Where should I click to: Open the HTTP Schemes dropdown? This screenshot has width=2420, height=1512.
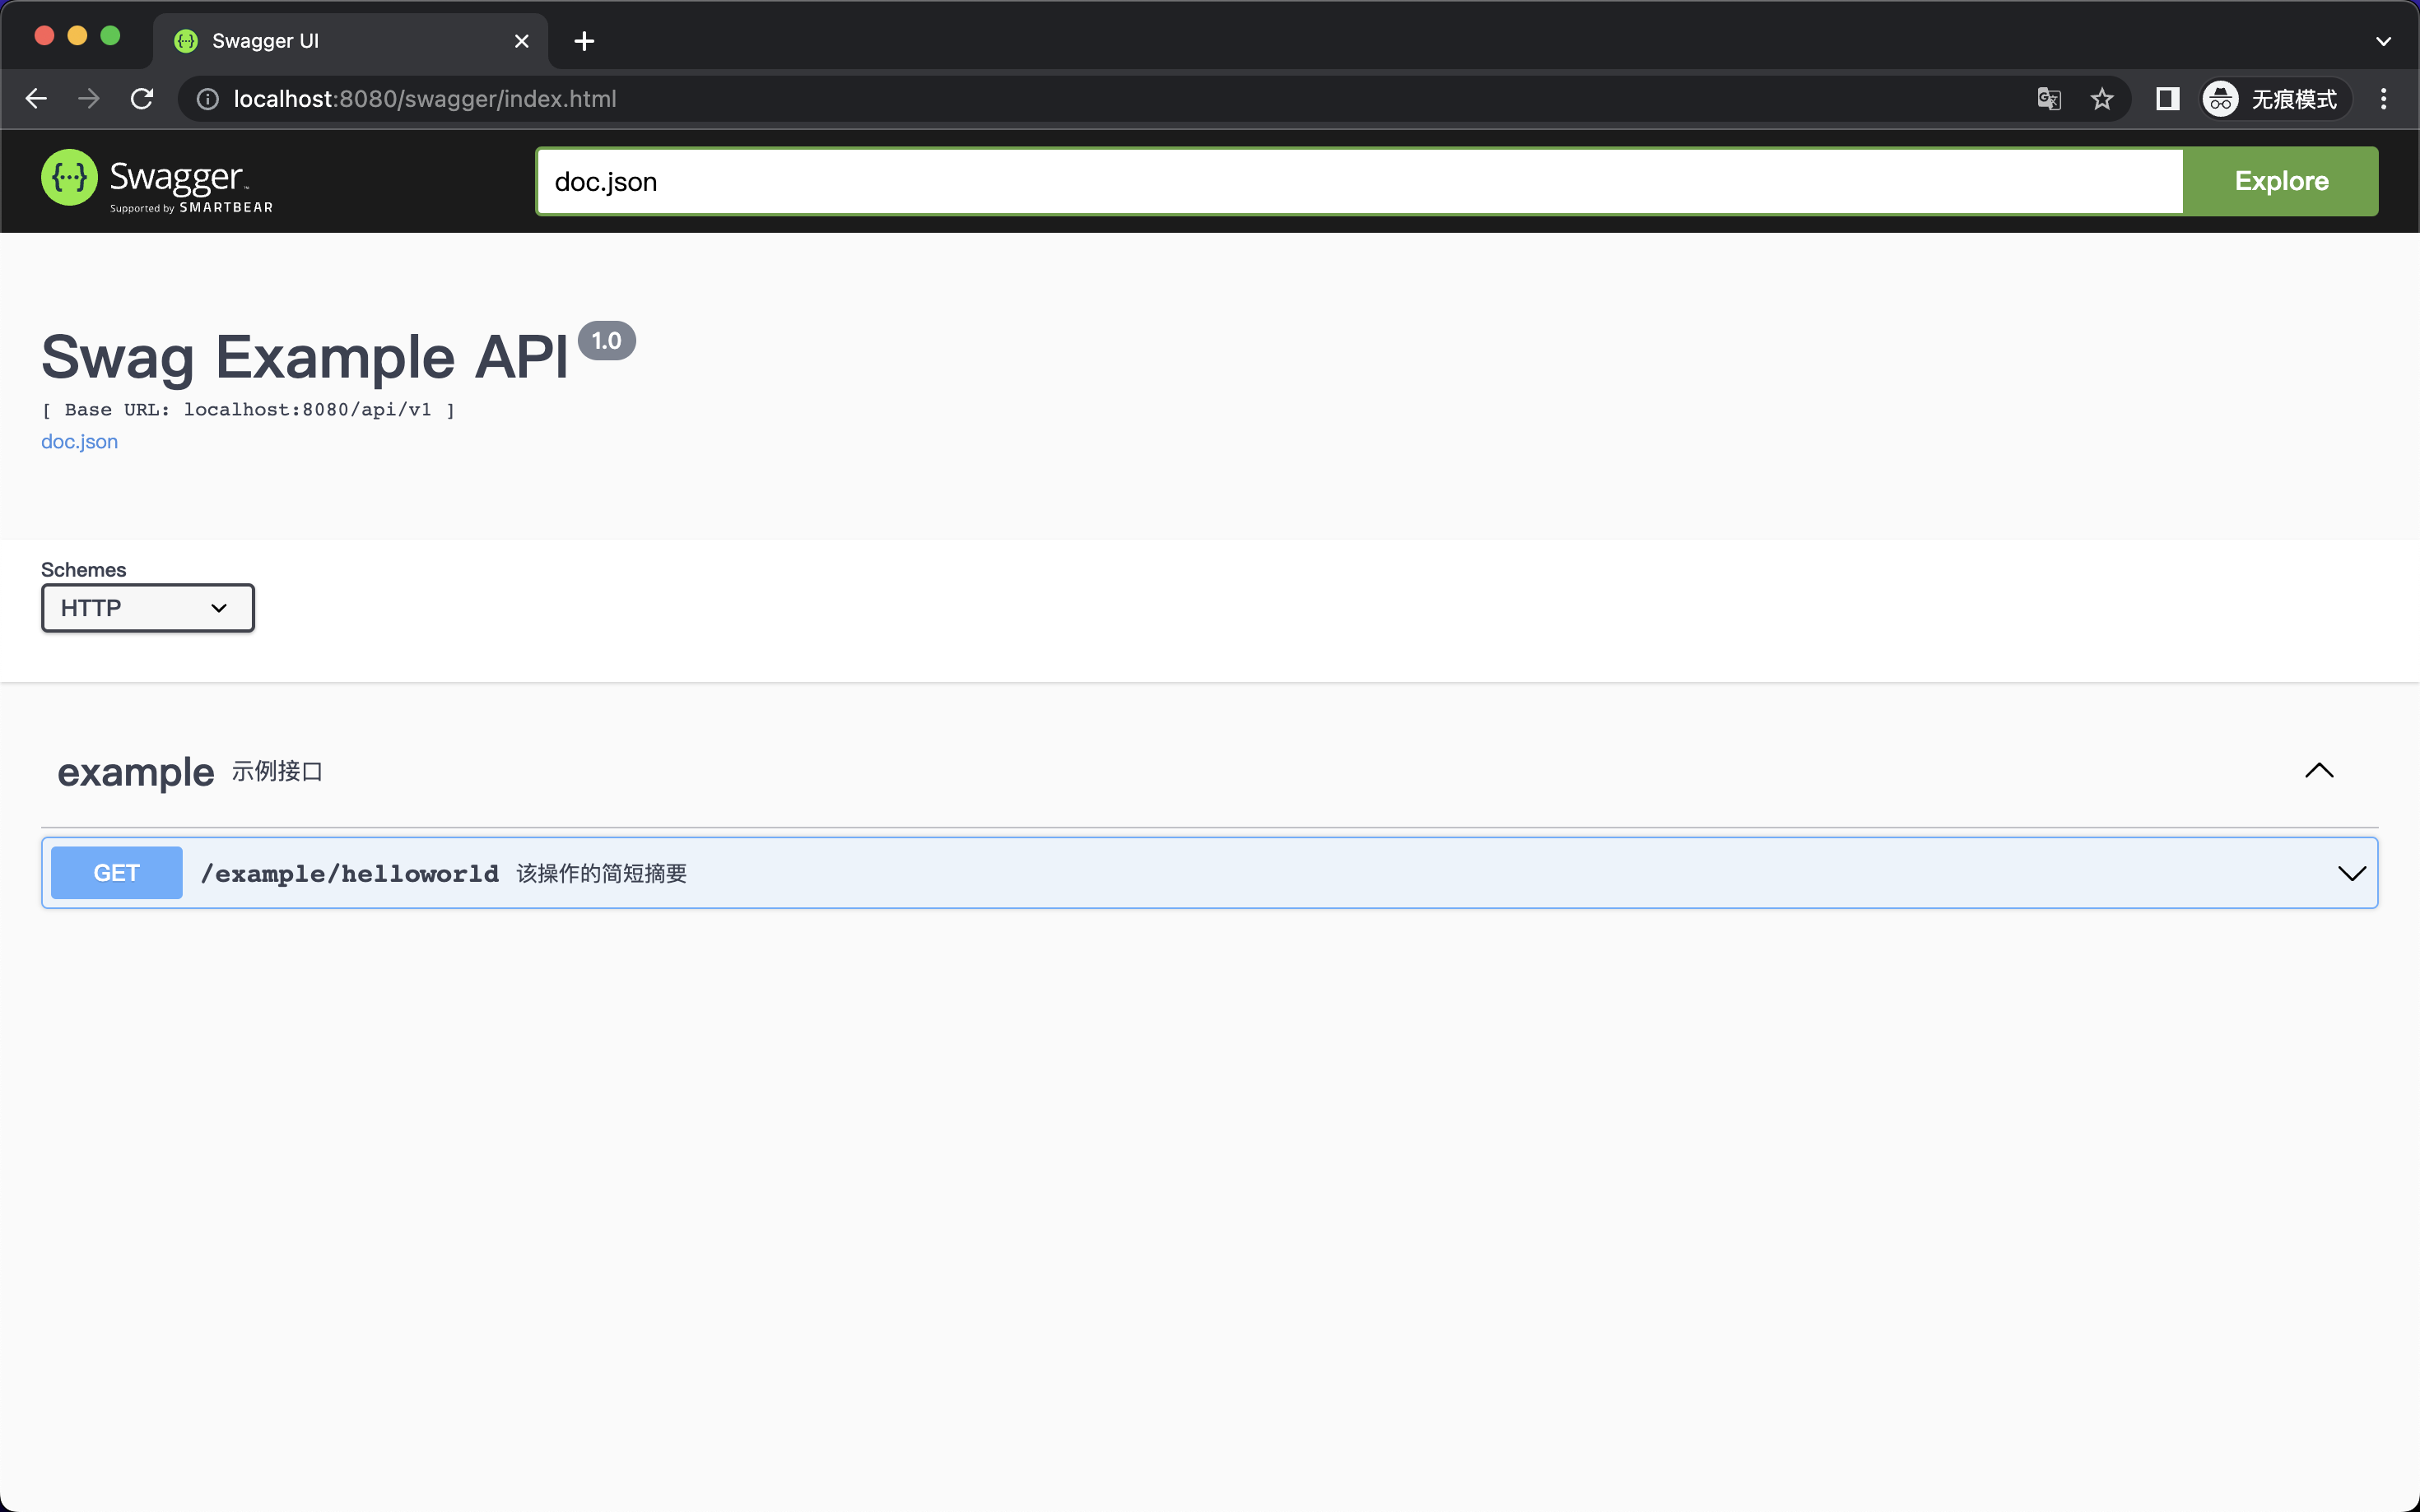tap(147, 607)
